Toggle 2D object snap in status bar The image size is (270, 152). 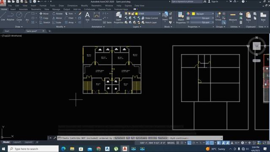point(212,143)
